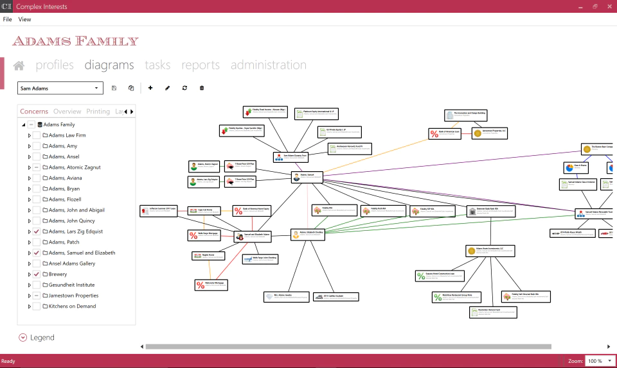Viewport: 617px width, 368px height.
Task: Select the Revolution Venture Fund node
Action: (493, 312)
